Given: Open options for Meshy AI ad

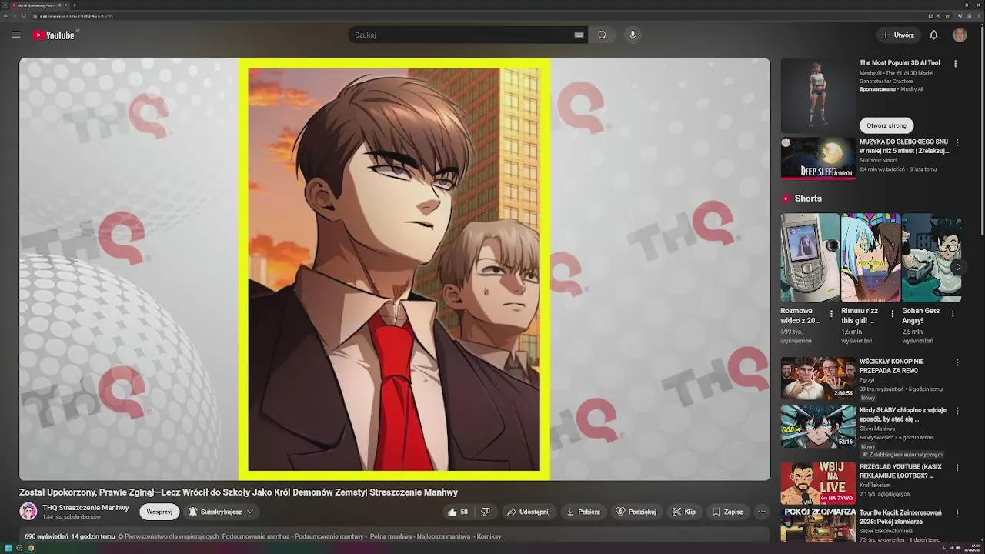Looking at the screenshot, I should pos(956,64).
